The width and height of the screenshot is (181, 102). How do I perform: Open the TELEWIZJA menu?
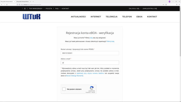pyautogui.click(x=112, y=17)
